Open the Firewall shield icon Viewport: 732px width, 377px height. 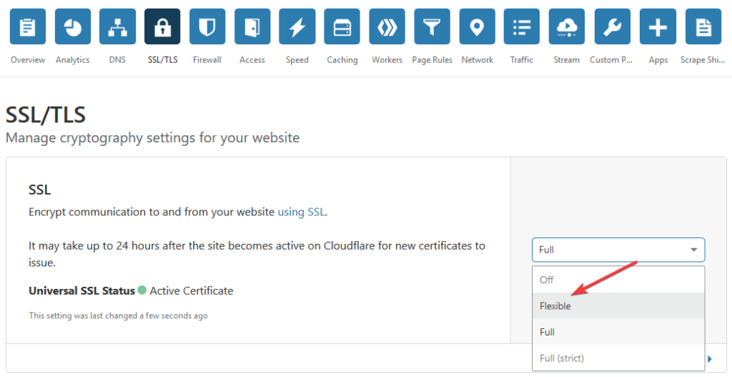tap(207, 26)
